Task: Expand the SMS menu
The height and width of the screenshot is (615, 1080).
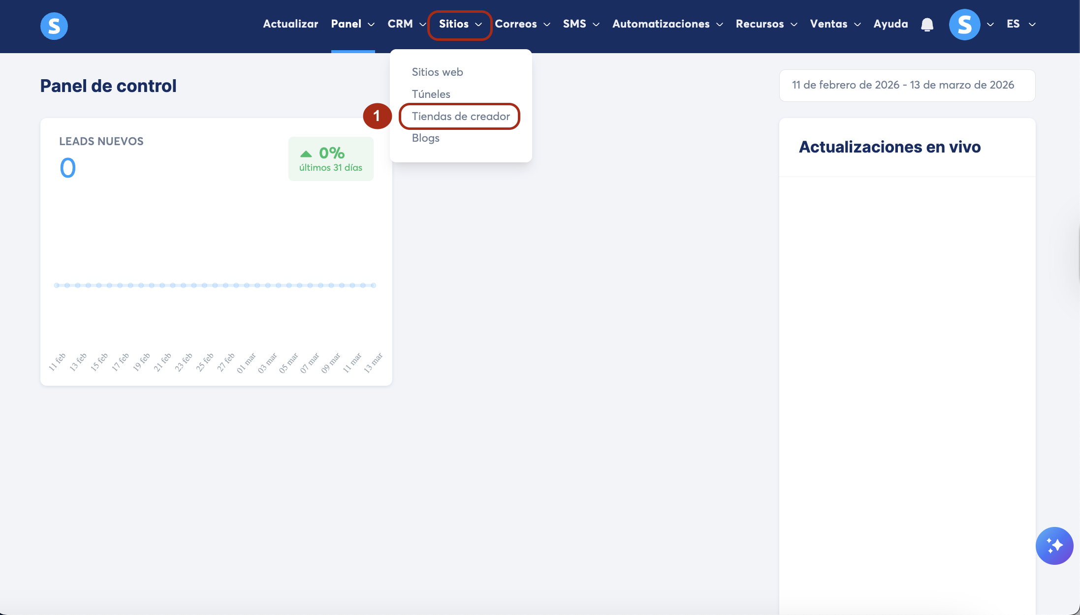Action: 581,24
